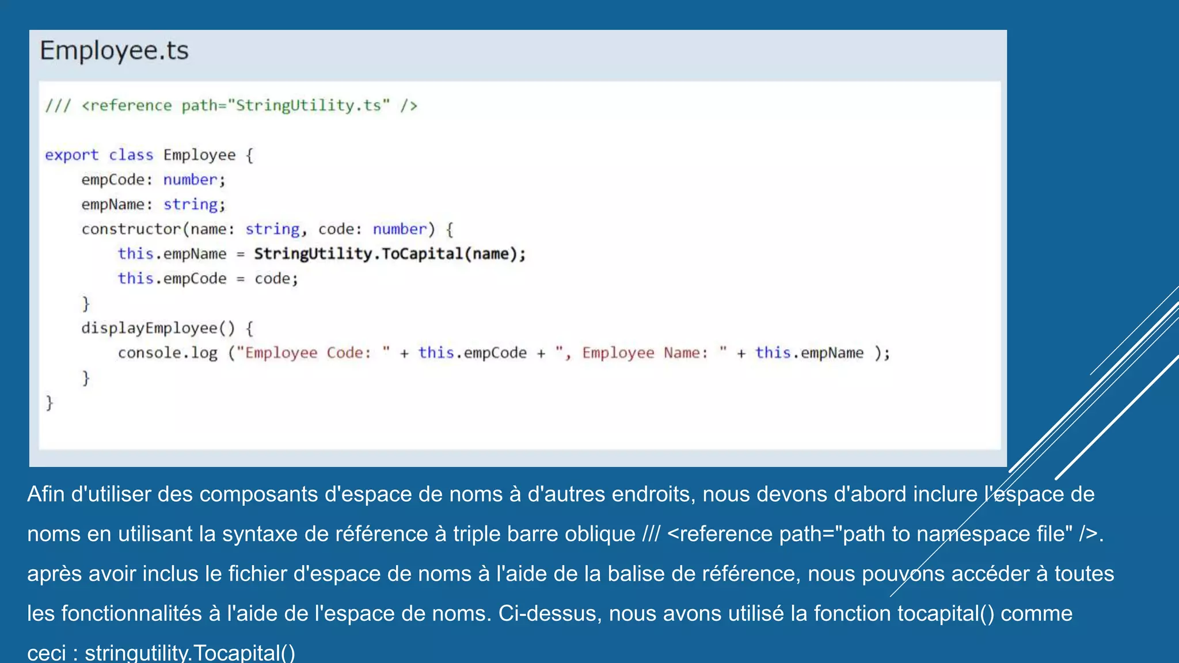Click paragraph line starting 'noms en utilisant la syntaxe'
This screenshot has width=1179, height=663.
[565, 534]
